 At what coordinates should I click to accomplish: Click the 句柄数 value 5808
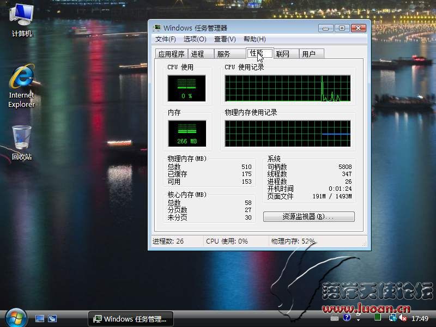[345, 167]
